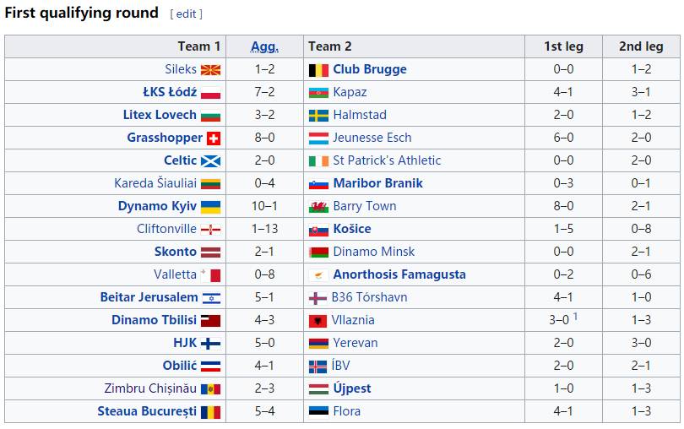Click the Swedish flag next to Halmstad
Viewport: 684px width, 429px height.
(x=318, y=116)
